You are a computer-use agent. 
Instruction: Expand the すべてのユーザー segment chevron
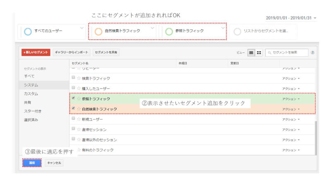click(82, 28)
